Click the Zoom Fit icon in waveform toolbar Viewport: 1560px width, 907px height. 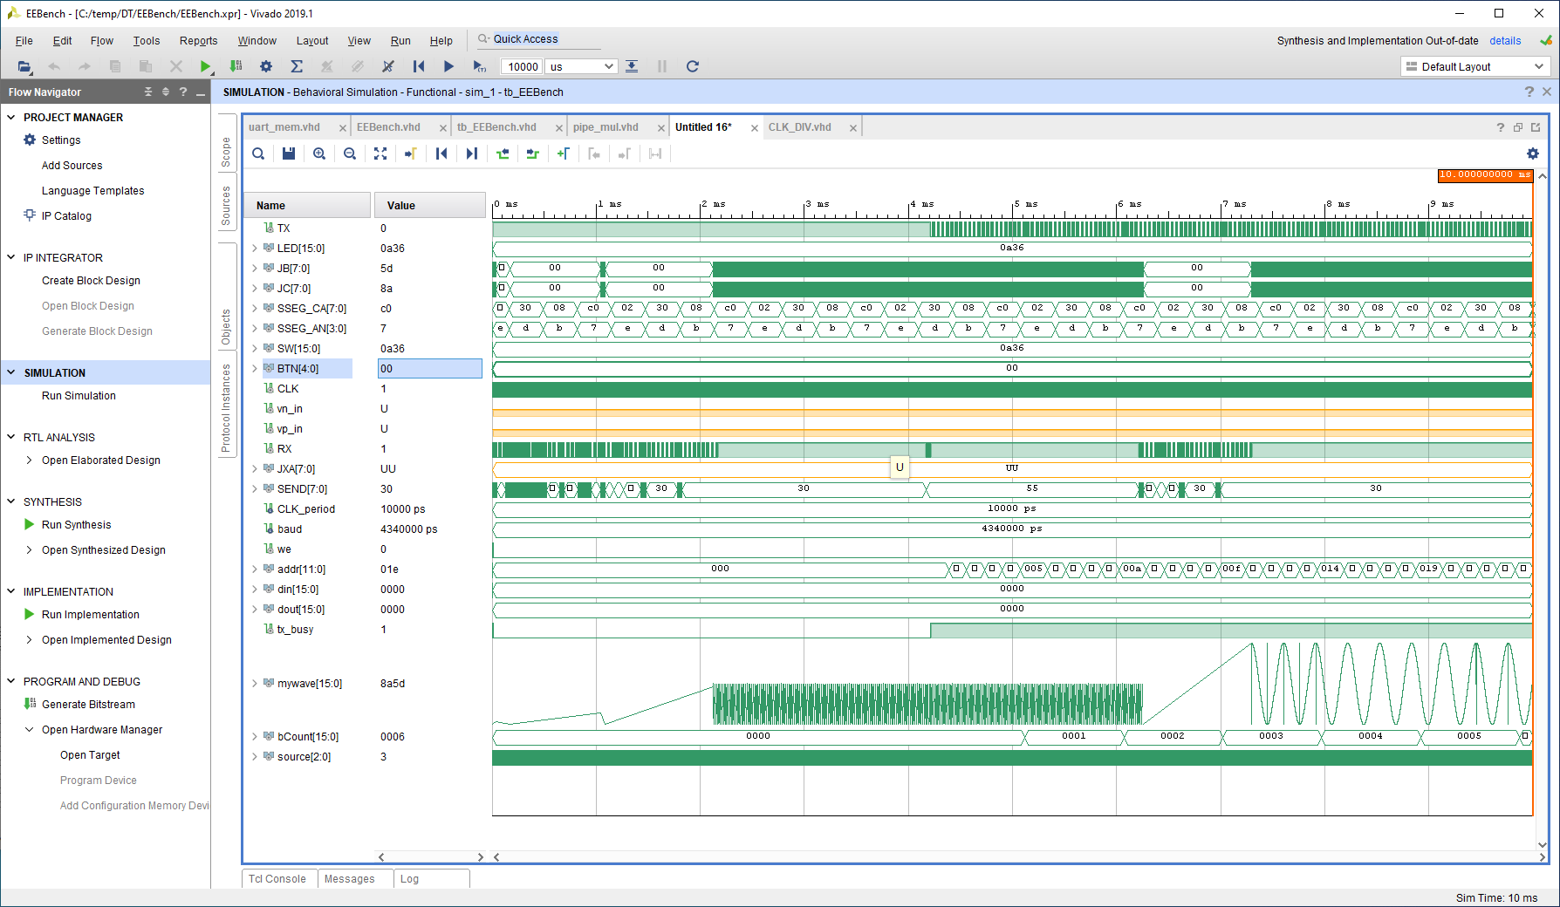tap(380, 153)
